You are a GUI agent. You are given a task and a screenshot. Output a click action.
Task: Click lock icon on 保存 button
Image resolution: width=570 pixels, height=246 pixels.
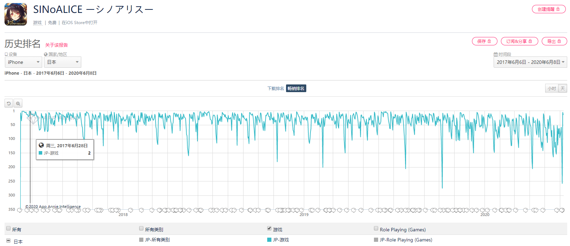(x=489, y=41)
